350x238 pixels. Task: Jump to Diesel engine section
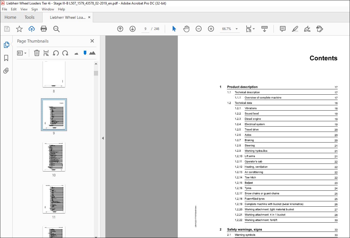point(253,119)
